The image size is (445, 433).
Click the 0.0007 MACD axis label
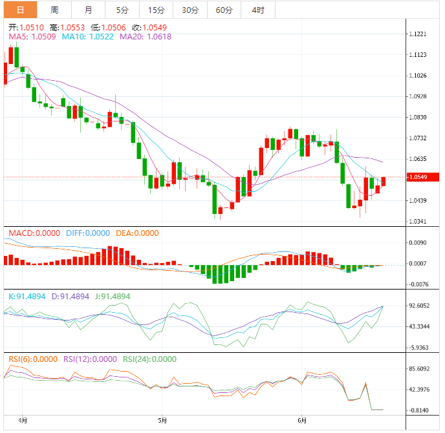click(x=417, y=264)
